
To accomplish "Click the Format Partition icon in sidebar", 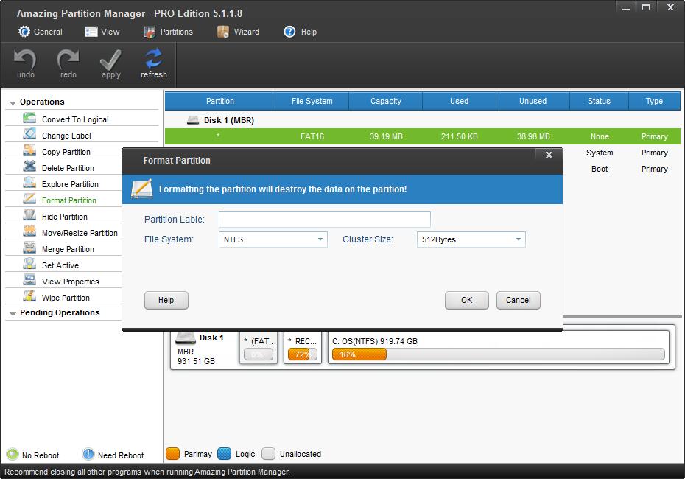I will tap(29, 199).
